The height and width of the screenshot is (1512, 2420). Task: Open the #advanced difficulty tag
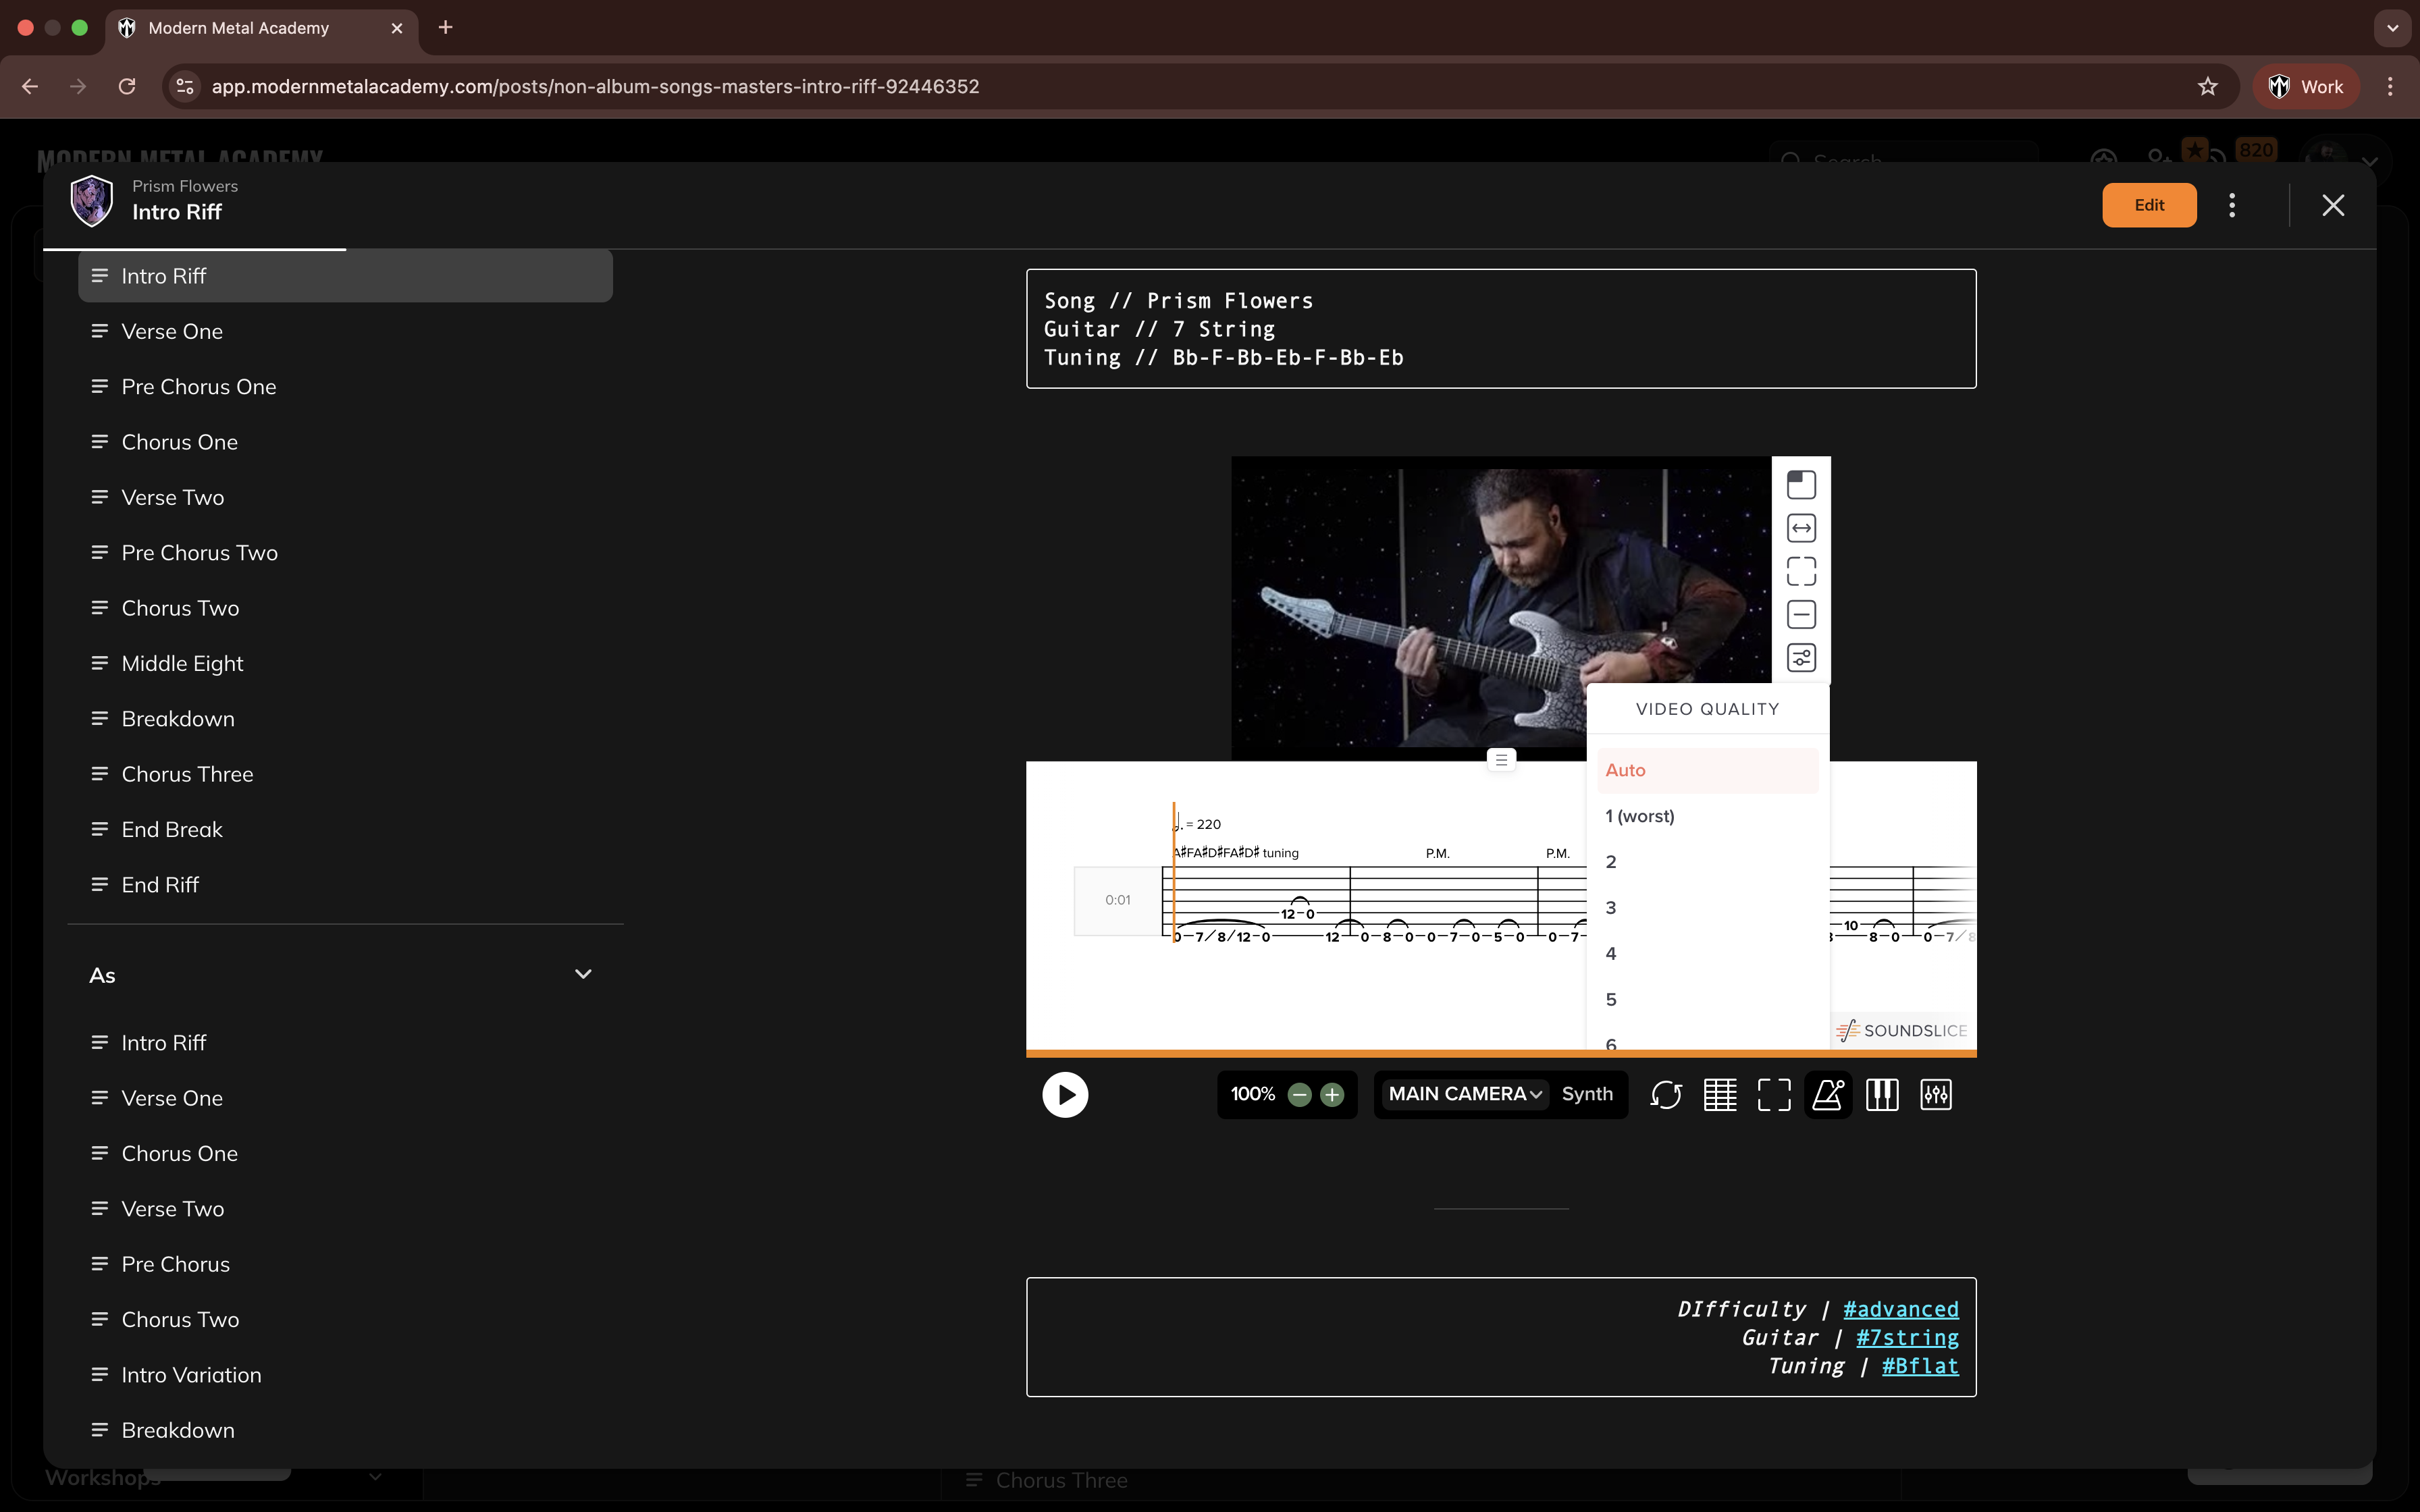[1900, 1308]
